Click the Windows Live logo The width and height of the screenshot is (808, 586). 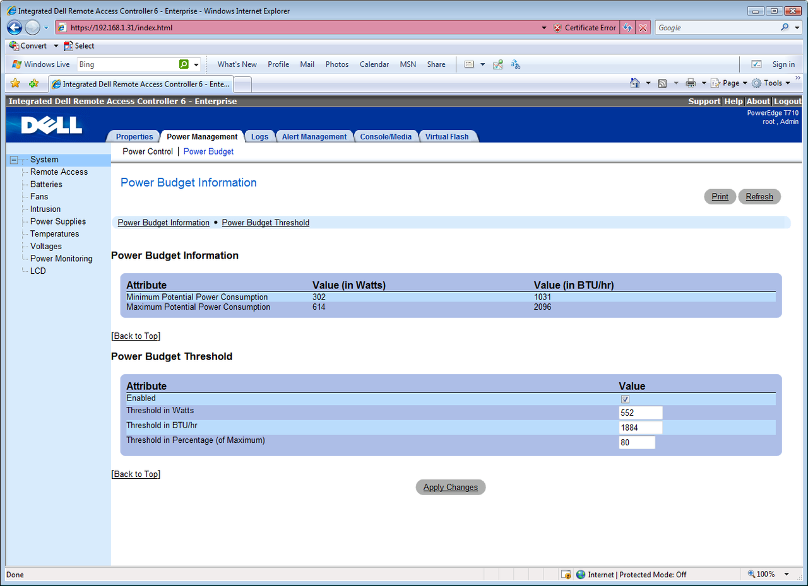16,64
